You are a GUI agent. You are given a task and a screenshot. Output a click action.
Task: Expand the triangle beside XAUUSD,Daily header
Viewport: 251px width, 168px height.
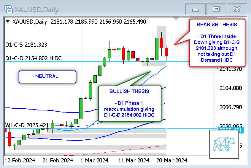coord(8,22)
